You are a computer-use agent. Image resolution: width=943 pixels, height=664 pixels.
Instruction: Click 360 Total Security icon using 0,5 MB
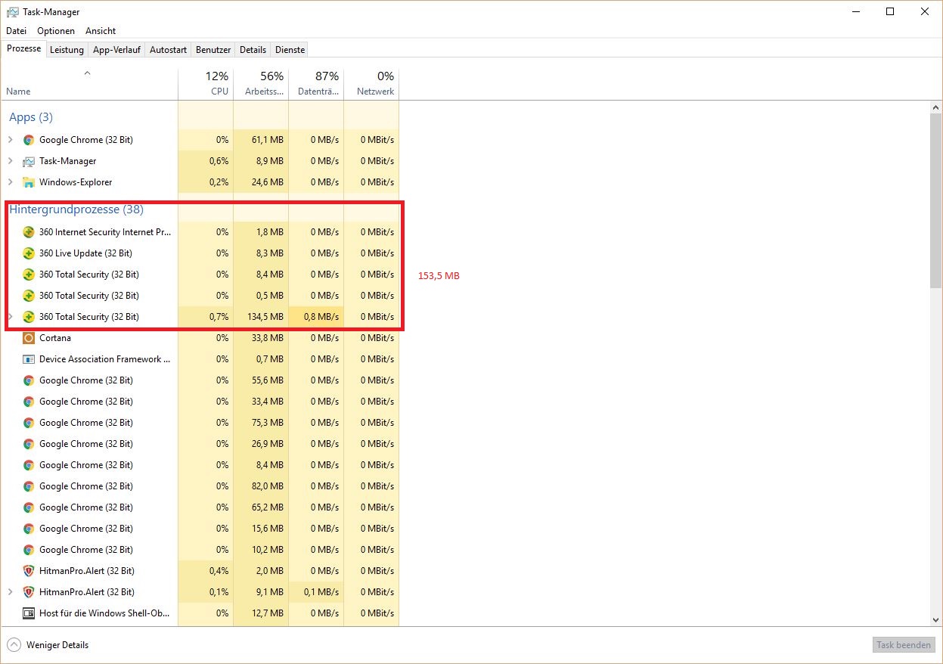tap(29, 296)
